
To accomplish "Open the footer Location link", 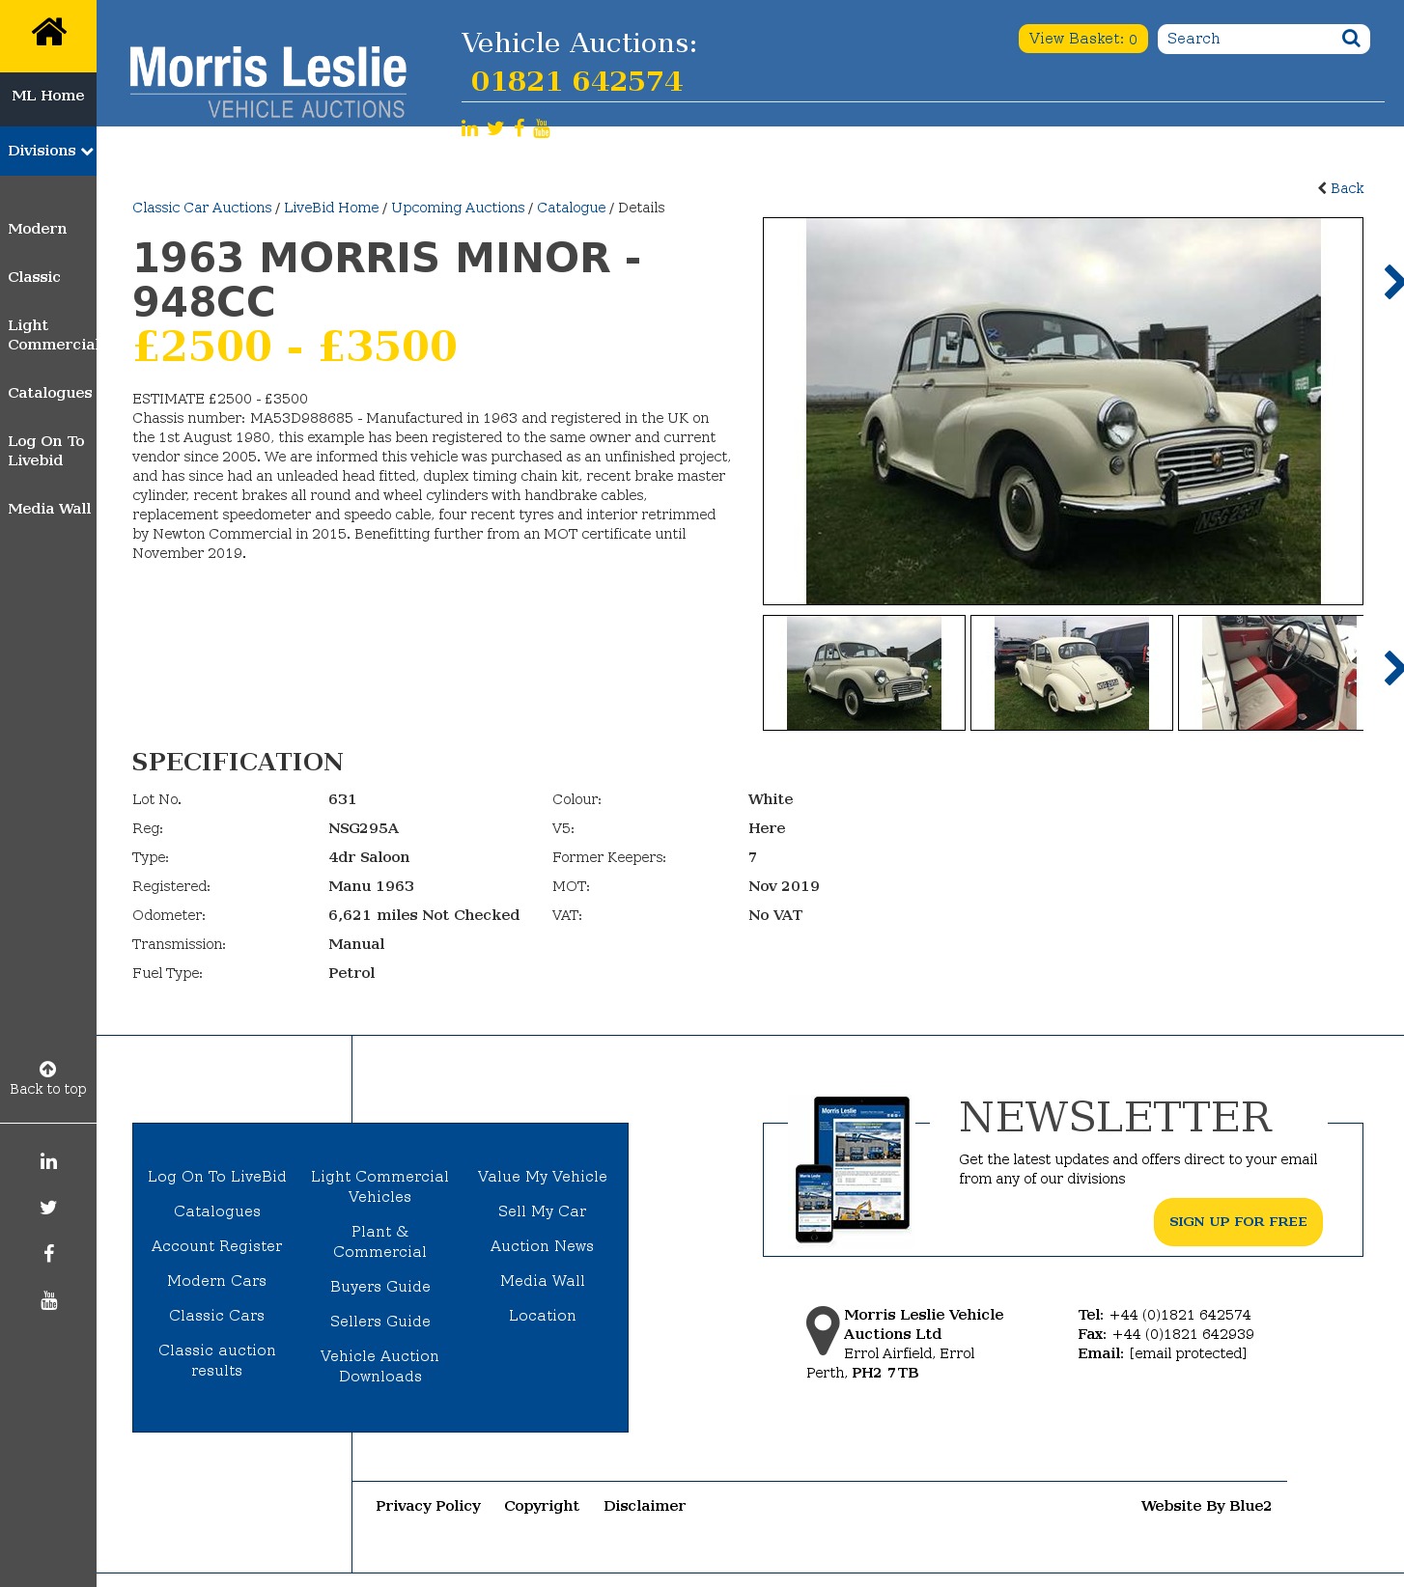I will pyautogui.click(x=543, y=1316).
